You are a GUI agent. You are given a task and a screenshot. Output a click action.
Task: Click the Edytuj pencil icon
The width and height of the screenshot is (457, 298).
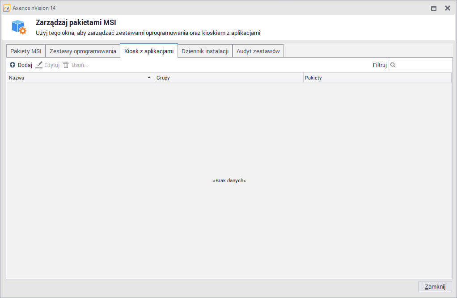pos(39,65)
